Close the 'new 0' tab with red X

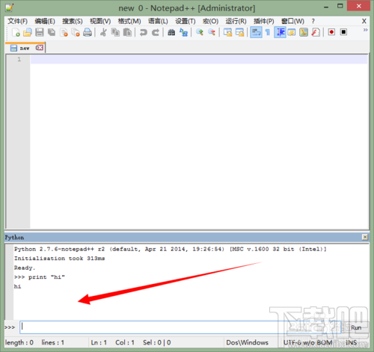coord(40,48)
